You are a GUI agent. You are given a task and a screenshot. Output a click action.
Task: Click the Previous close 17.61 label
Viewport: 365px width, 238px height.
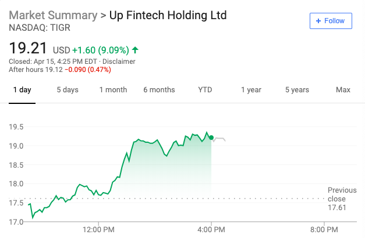342,199
